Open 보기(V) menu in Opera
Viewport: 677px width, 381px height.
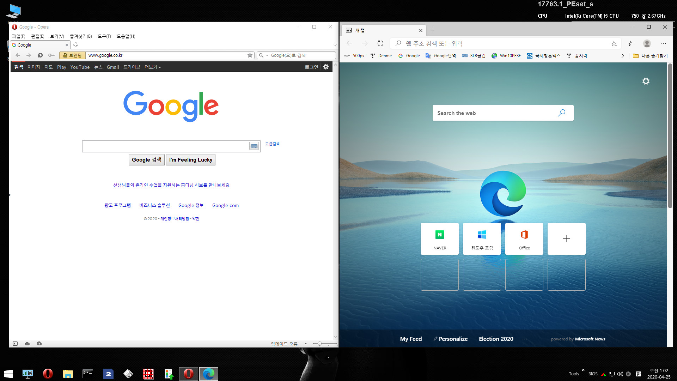[57, 36]
